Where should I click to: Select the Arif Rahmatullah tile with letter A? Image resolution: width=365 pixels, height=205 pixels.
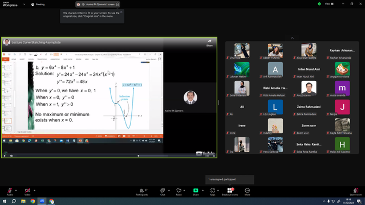pos(275,69)
